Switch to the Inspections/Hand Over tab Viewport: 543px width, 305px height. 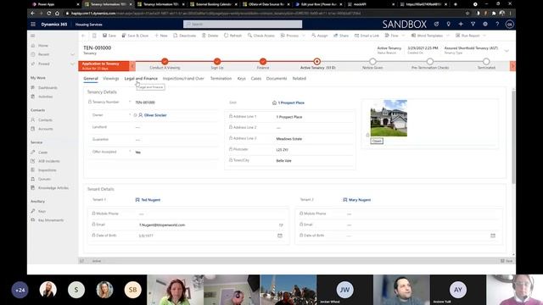point(183,79)
